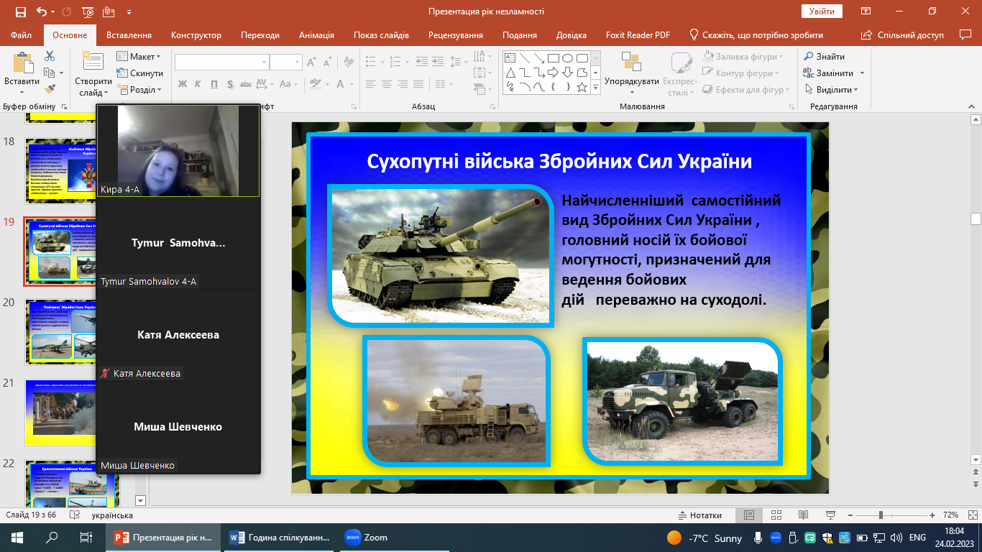
Task: Open Reading view from status bar
Action: tap(803, 515)
